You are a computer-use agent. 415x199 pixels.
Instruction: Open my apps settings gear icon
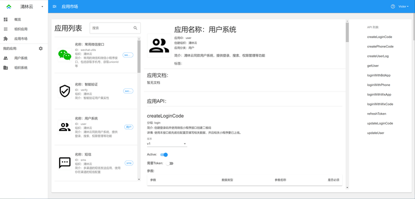pyautogui.click(x=41, y=48)
